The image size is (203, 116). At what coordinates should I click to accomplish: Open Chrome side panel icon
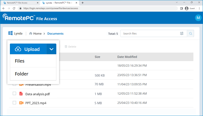click(x=181, y=8)
